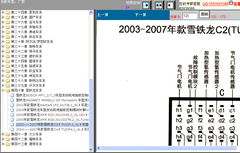Open 2003年款雪铁龙车型发动机电脑板 document
The height and width of the screenshot is (153, 240).
coord(52,110)
